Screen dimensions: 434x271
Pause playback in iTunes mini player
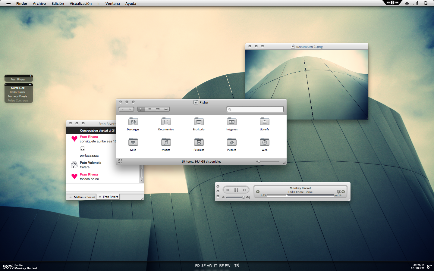coord(236,190)
